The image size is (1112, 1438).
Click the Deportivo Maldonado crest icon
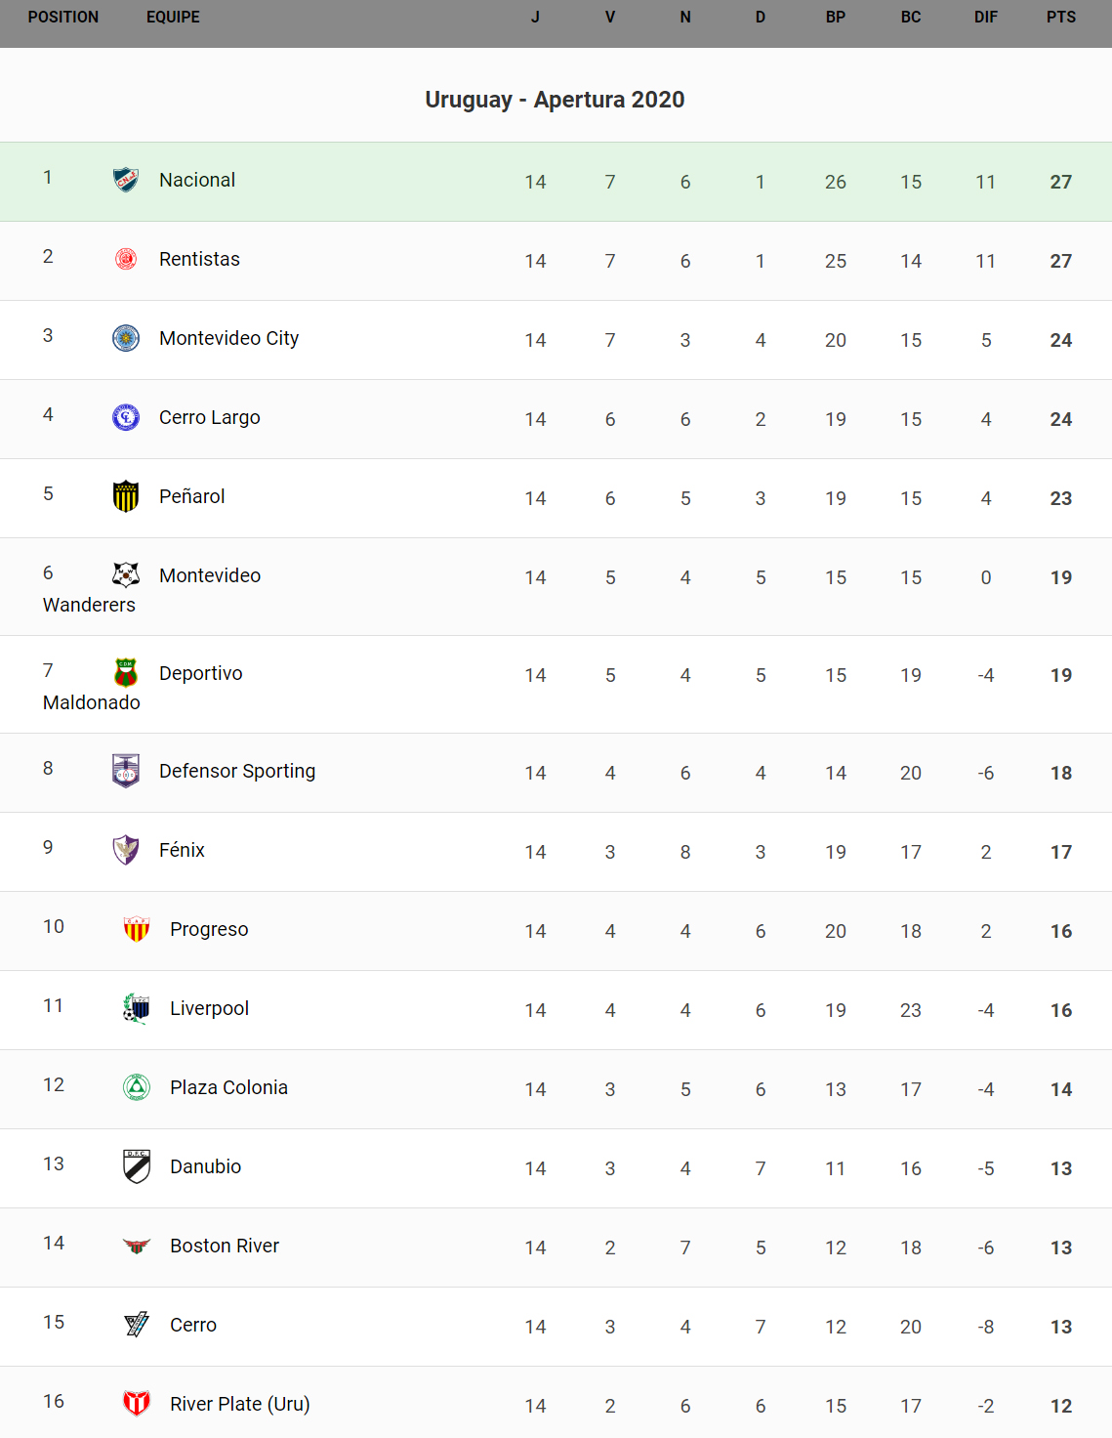[x=126, y=672]
